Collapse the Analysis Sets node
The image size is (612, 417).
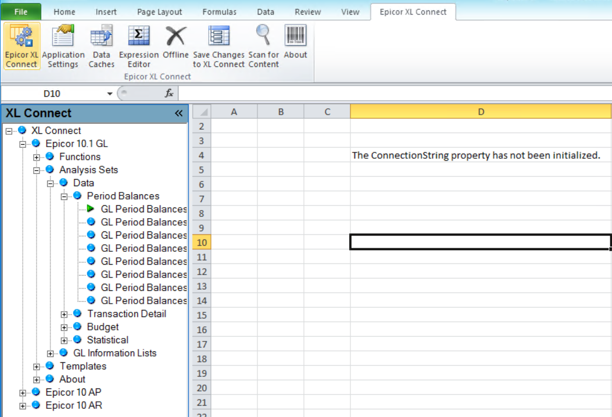36,170
